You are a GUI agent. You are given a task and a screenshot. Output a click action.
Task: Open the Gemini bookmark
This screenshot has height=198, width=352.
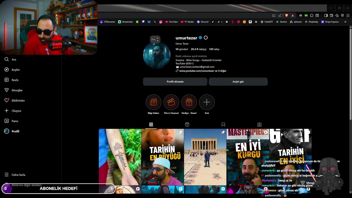[282, 22]
